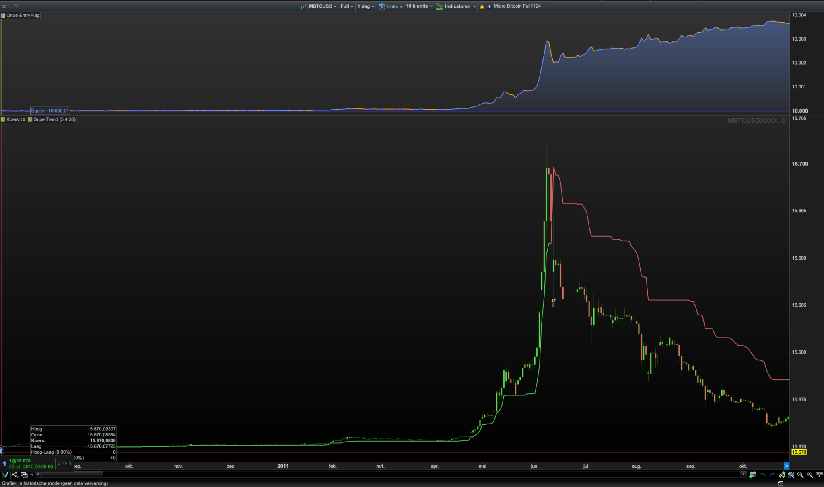Toggle the Koers price series color box
The width and height of the screenshot is (824, 487).
click(3, 119)
